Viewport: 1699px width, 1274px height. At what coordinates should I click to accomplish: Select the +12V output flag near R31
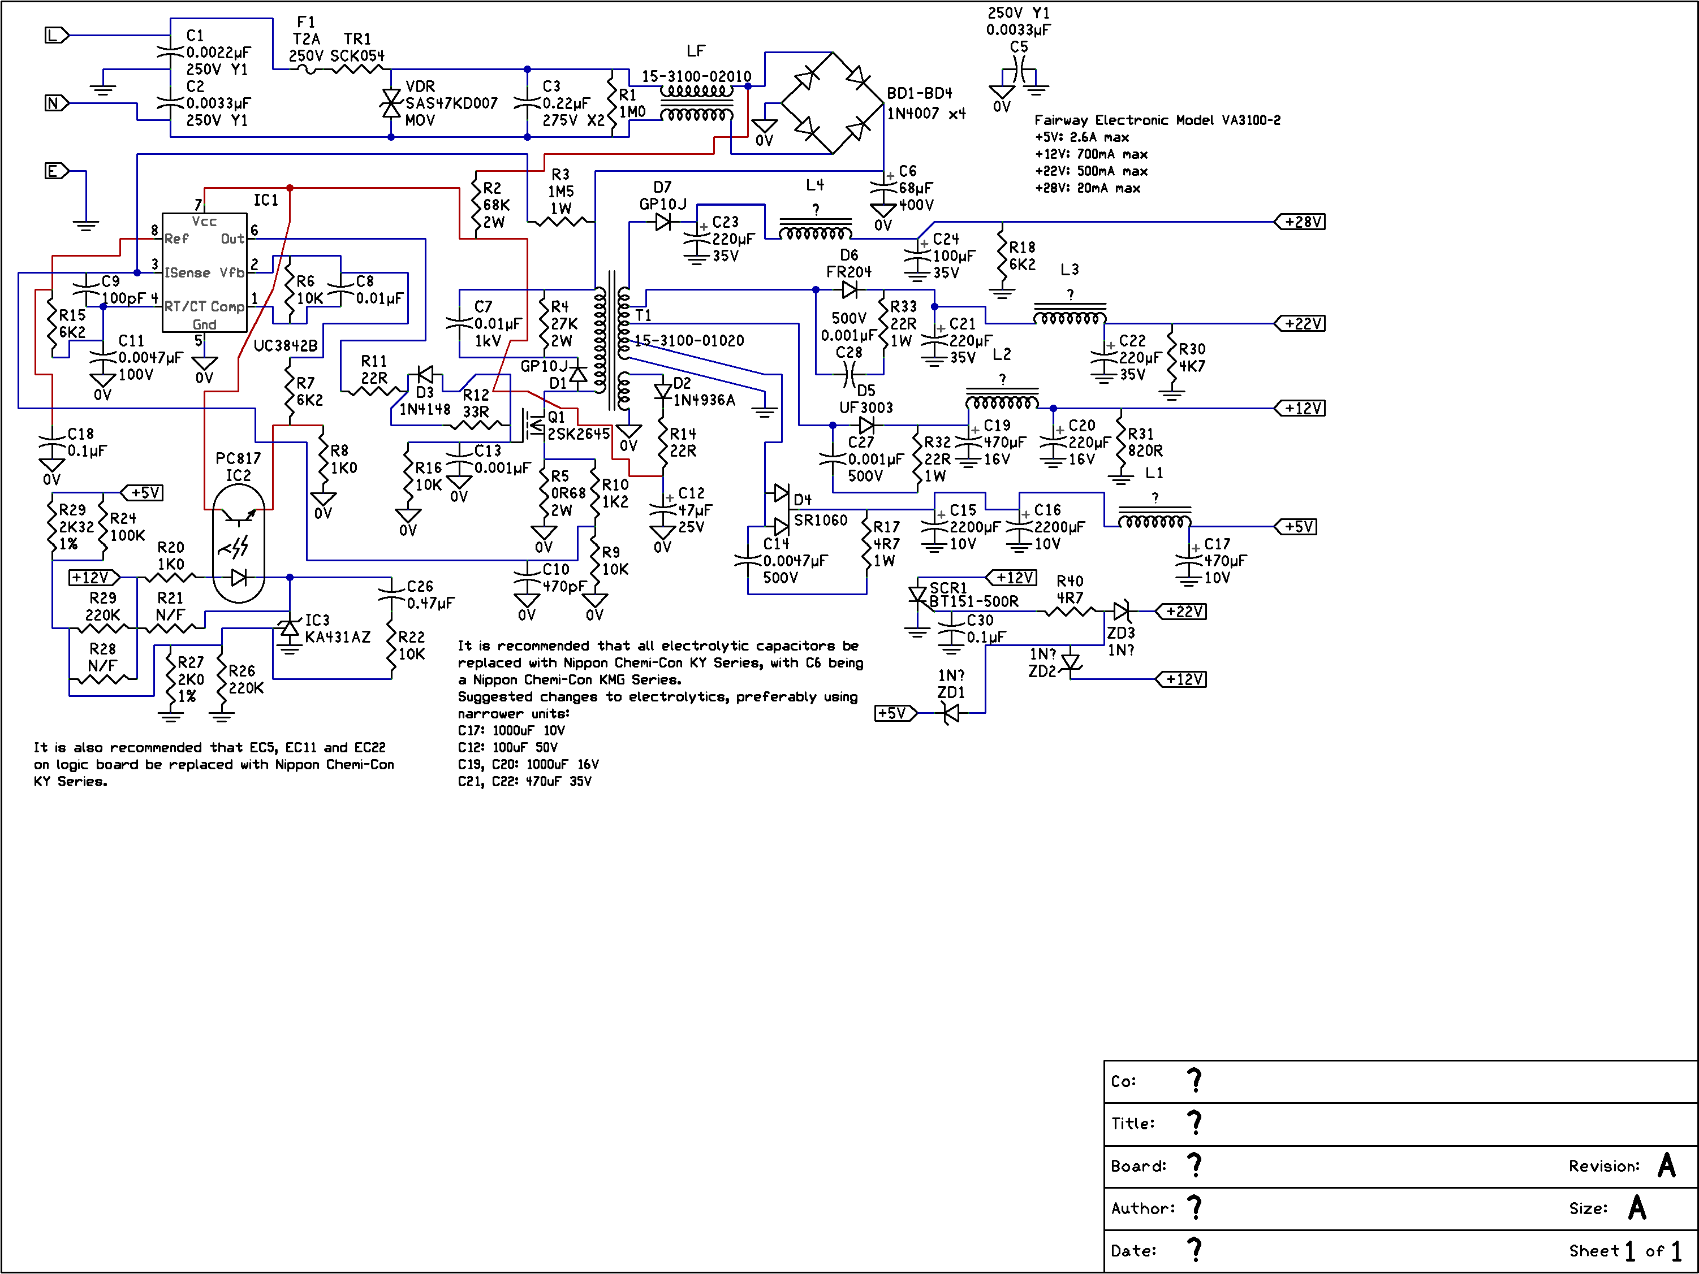pos(1300,408)
